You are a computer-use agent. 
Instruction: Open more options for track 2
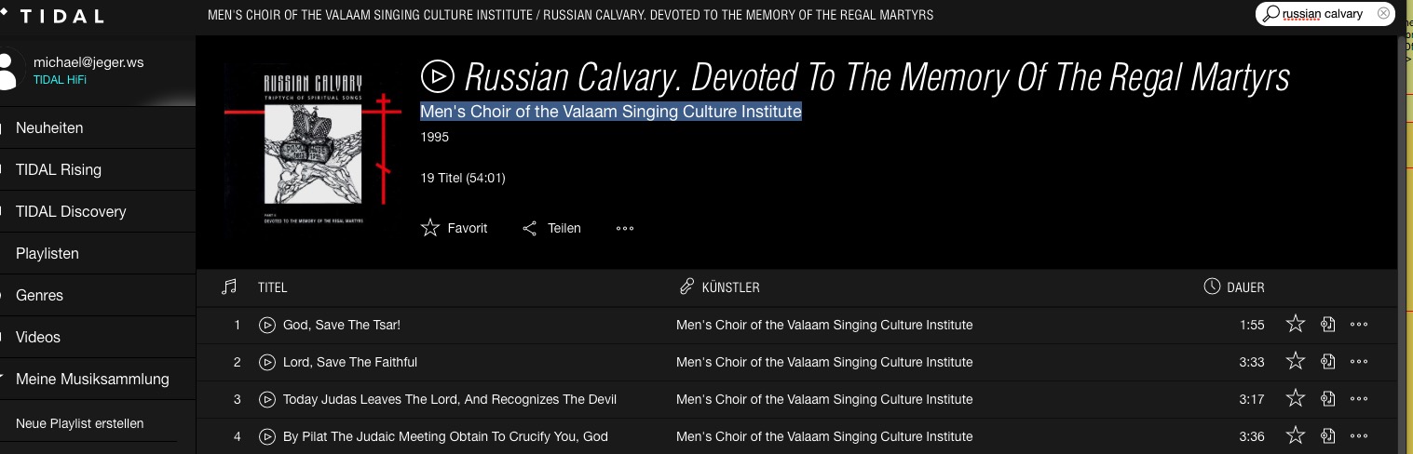click(1359, 362)
